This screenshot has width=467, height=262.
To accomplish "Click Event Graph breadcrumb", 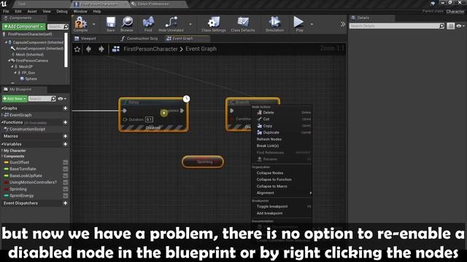I will tap(201, 49).
